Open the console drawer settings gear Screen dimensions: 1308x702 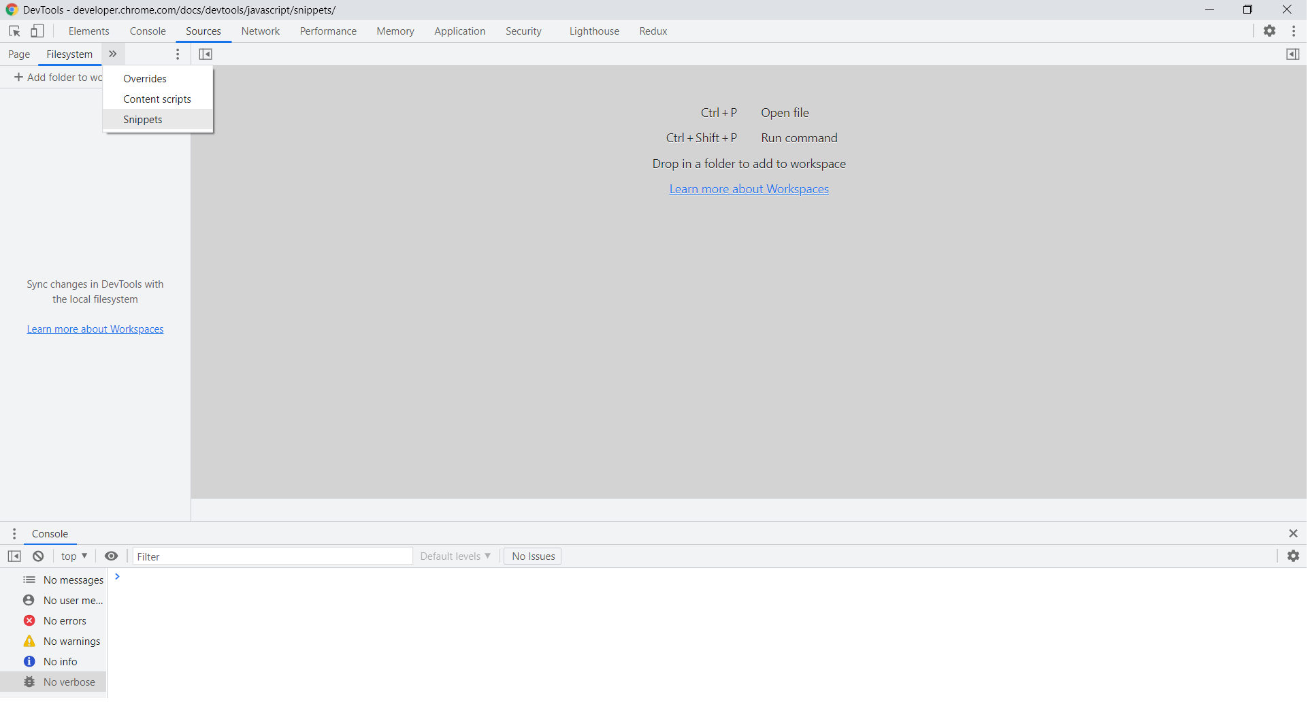point(1294,556)
